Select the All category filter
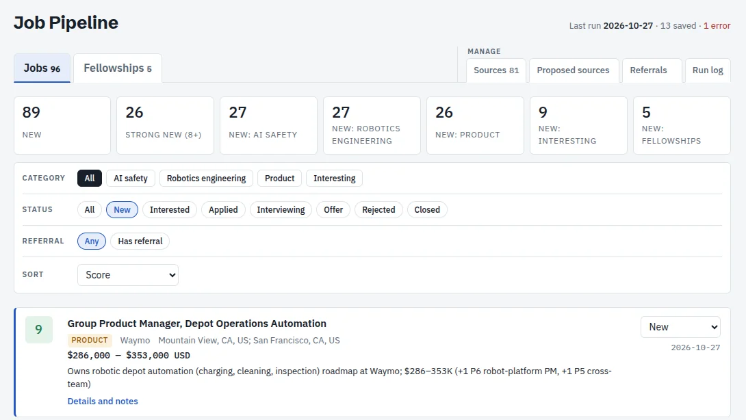The height and width of the screenshot is (420, 746). 90,179
